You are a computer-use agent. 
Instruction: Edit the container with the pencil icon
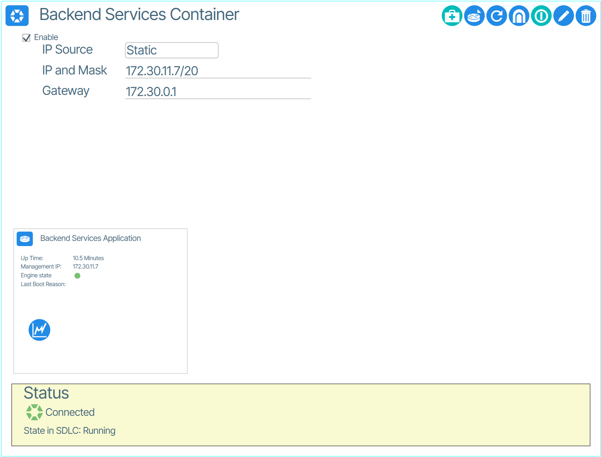click(564, 16)
